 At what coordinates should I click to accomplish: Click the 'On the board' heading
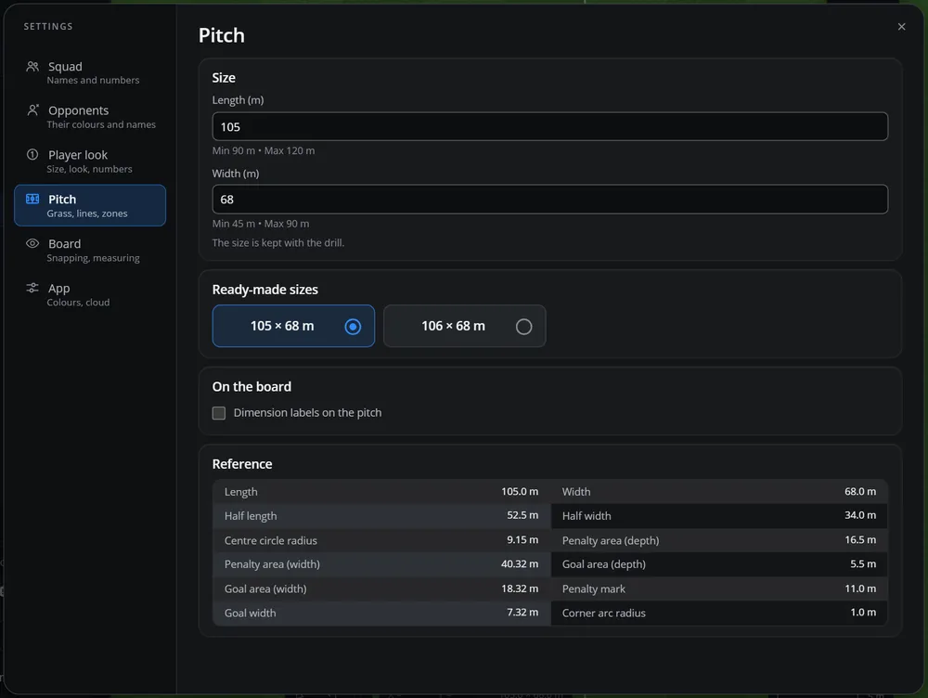251,387
